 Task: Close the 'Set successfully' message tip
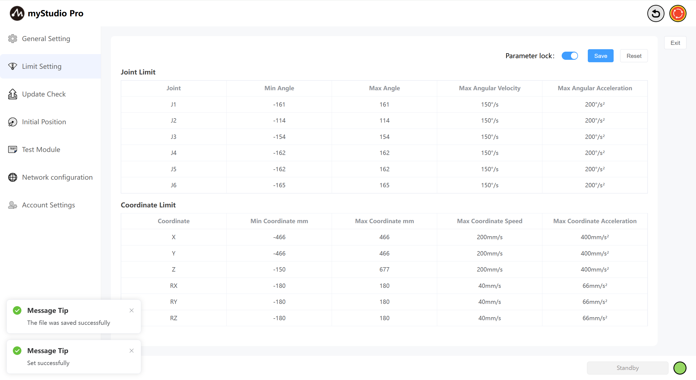pos(132,351)
